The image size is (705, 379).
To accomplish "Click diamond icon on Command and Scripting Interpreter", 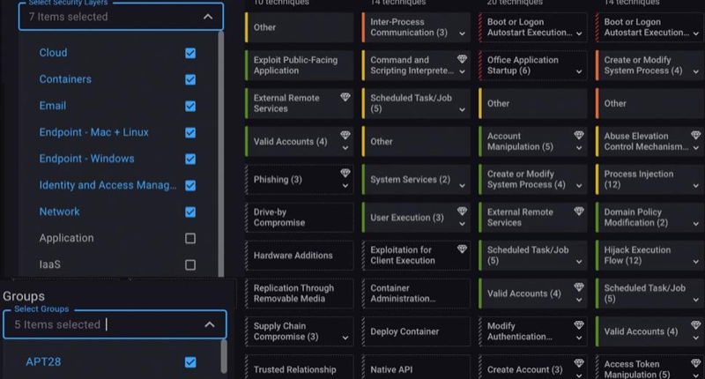I will [x=462, y=59].
